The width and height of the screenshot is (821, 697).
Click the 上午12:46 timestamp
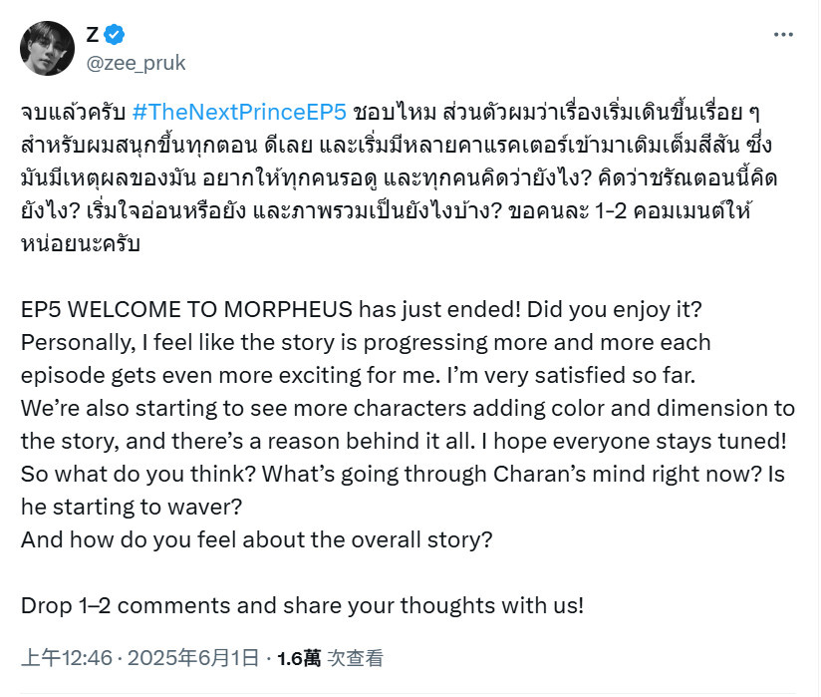click(x=67, y=658)
